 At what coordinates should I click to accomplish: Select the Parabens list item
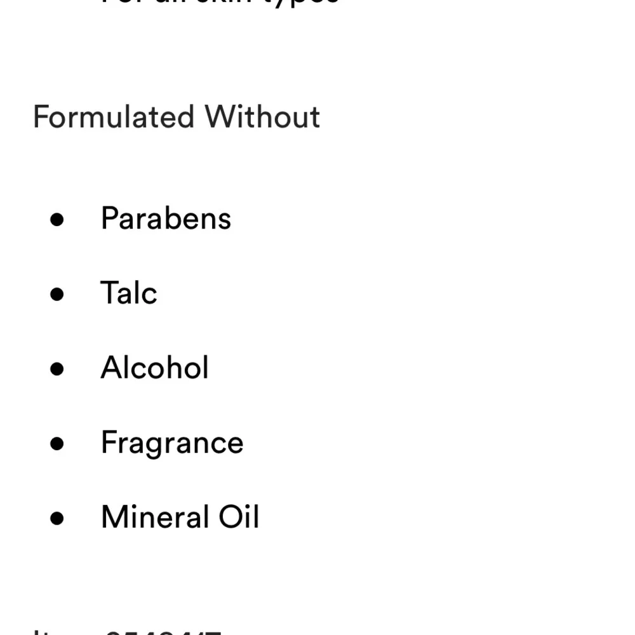pyautogui.click(x=166, y=218)
